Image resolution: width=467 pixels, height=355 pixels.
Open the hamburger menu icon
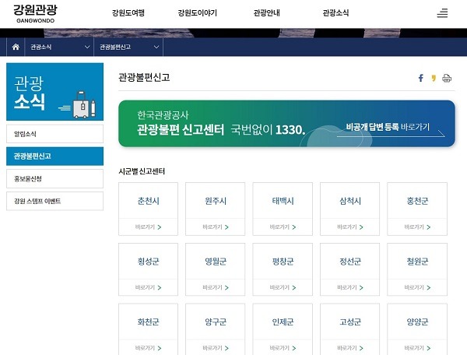click(442, 13)
